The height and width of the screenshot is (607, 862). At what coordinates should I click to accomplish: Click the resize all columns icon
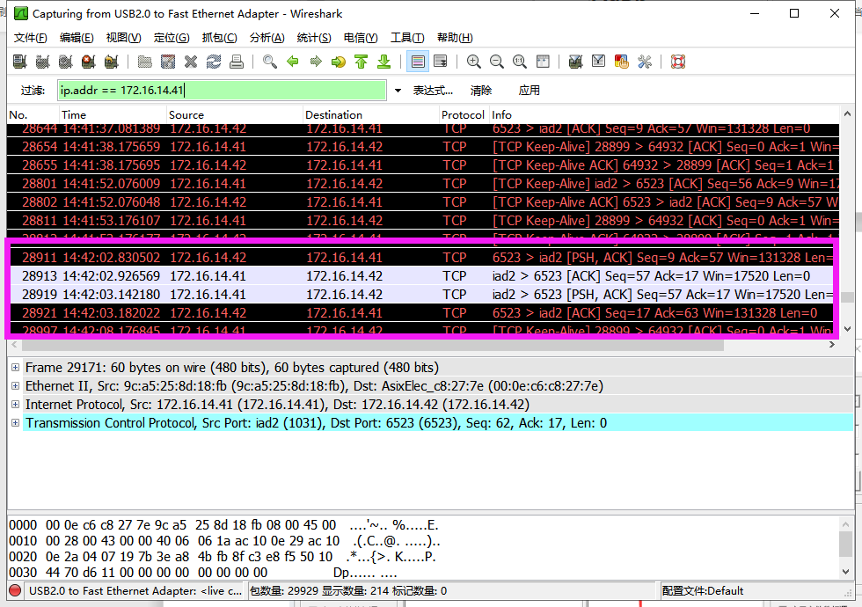[543, 62]
